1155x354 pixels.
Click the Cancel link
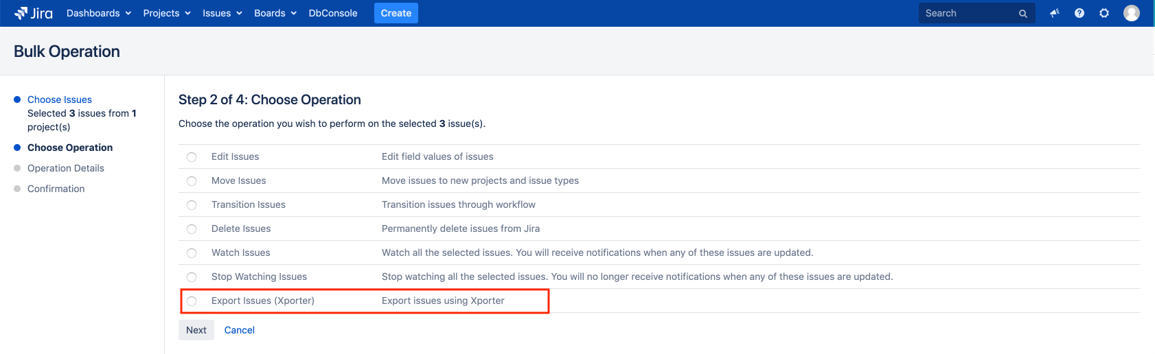pos(239,330)
